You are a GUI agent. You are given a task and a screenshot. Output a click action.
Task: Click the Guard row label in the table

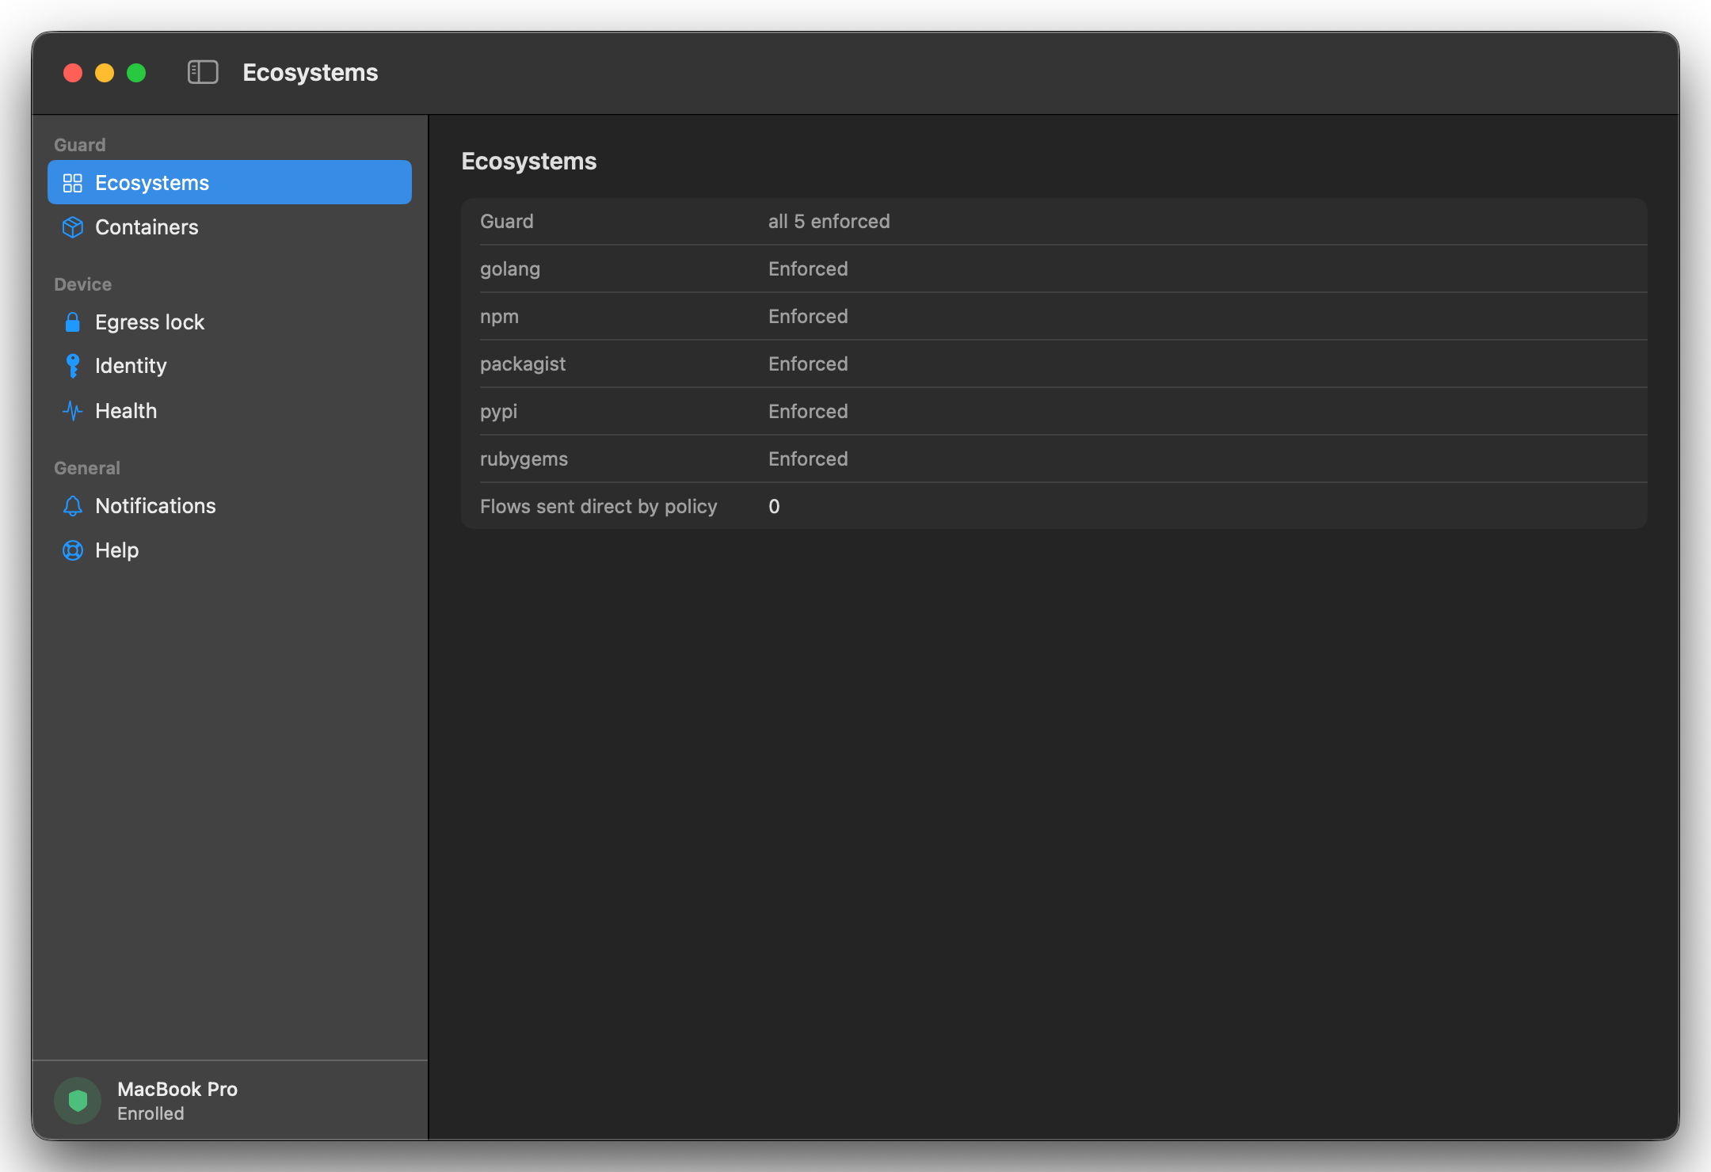click(506, 221)
